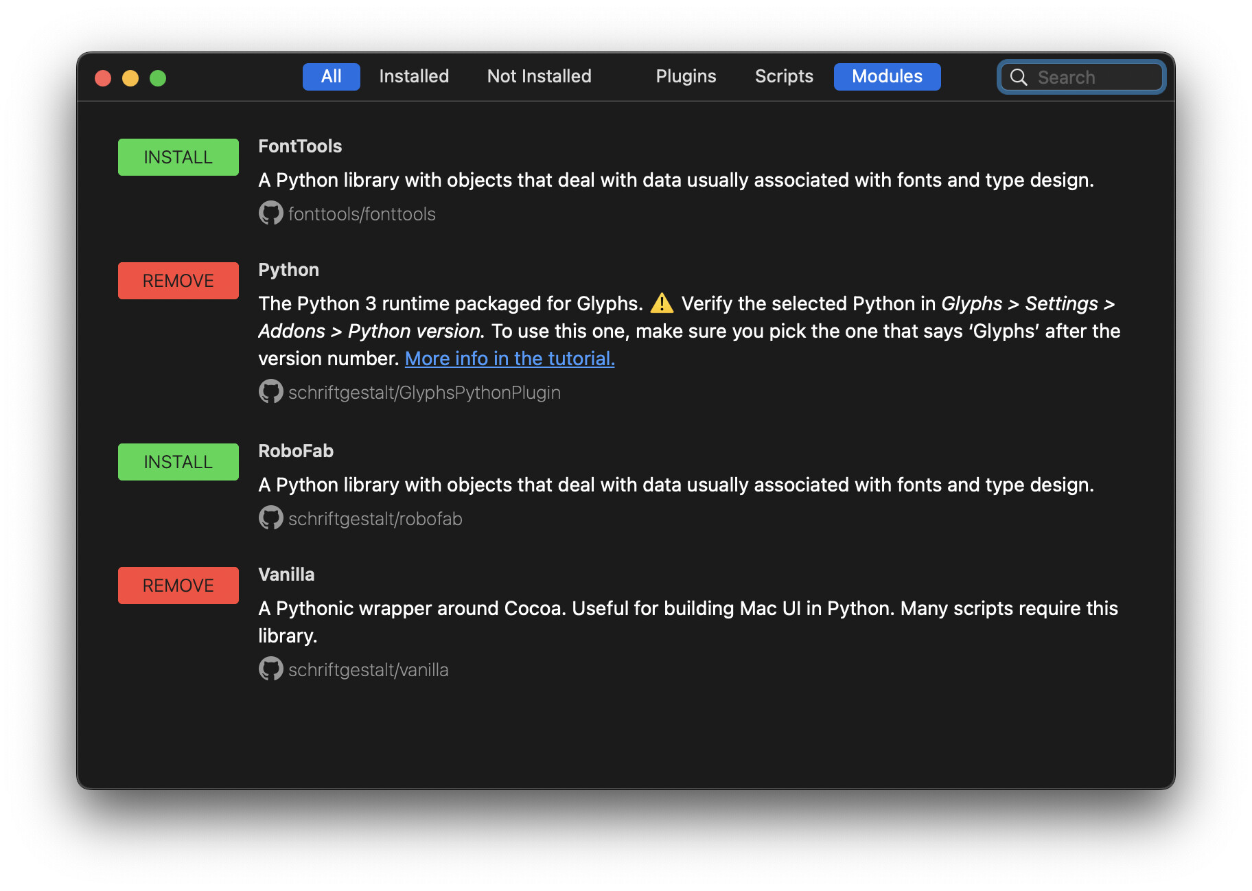Screen dimensions: 1252x891
Task: Install the FontTools module
Action: (x=178, y=157)
